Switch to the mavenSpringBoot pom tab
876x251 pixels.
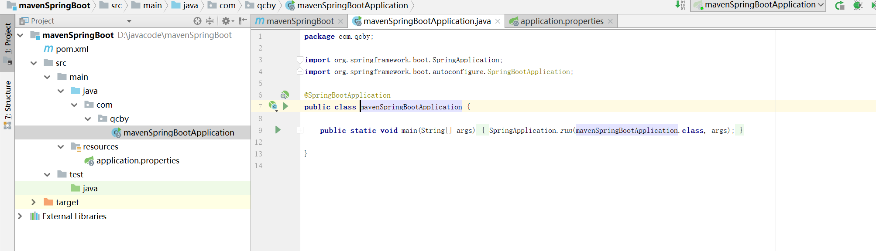pyautogui.click(x=299, y=21)
